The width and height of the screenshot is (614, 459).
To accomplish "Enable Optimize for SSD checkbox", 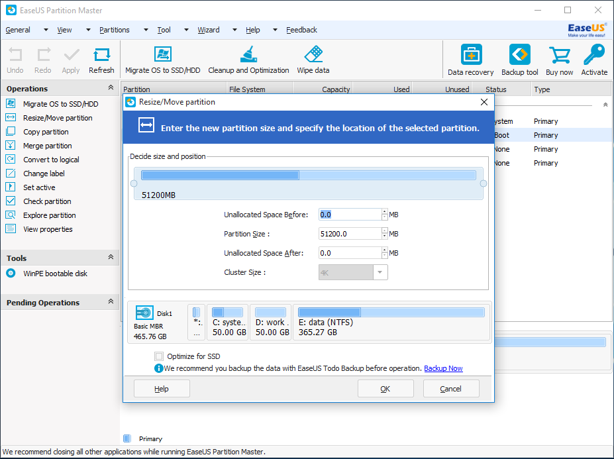I will coord(158,356).
